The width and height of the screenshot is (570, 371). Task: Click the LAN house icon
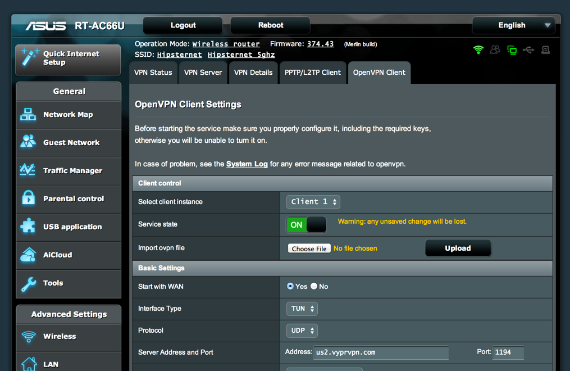click(29, 364)
